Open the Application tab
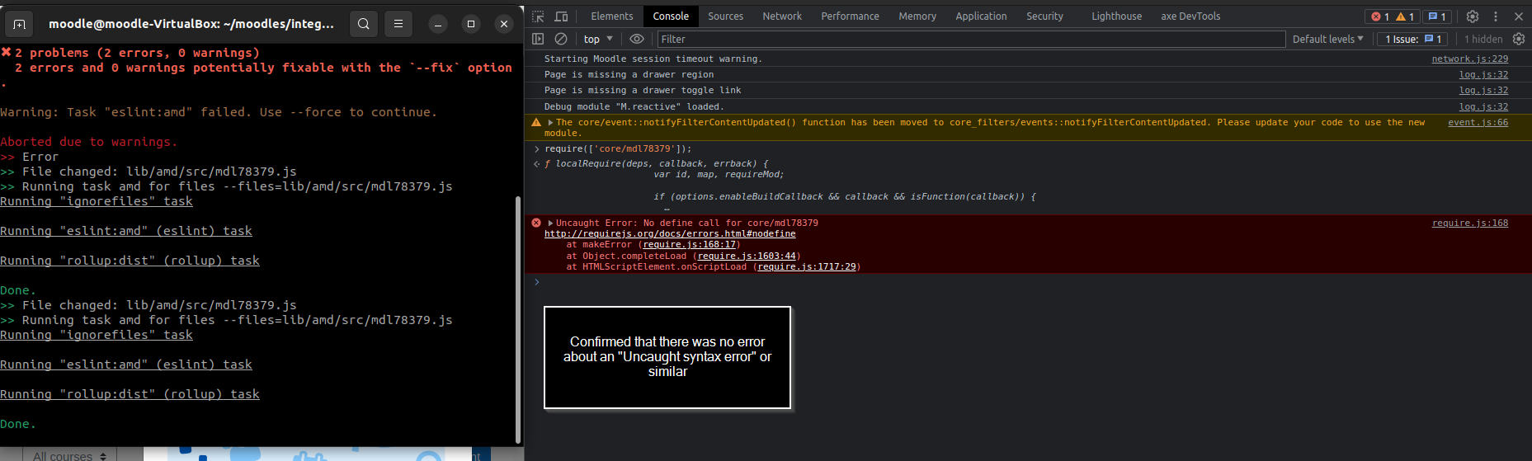 tap(981, 16)
